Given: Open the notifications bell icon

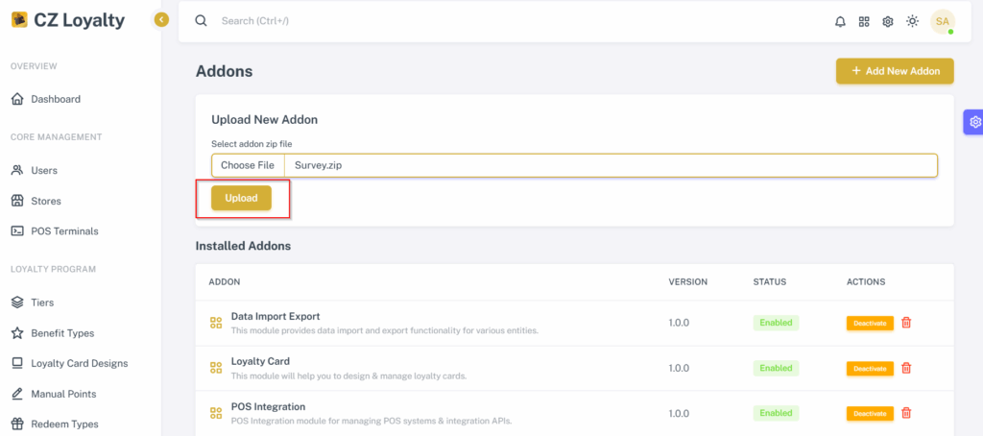Looking at the screenshot, I should (840, 21).
